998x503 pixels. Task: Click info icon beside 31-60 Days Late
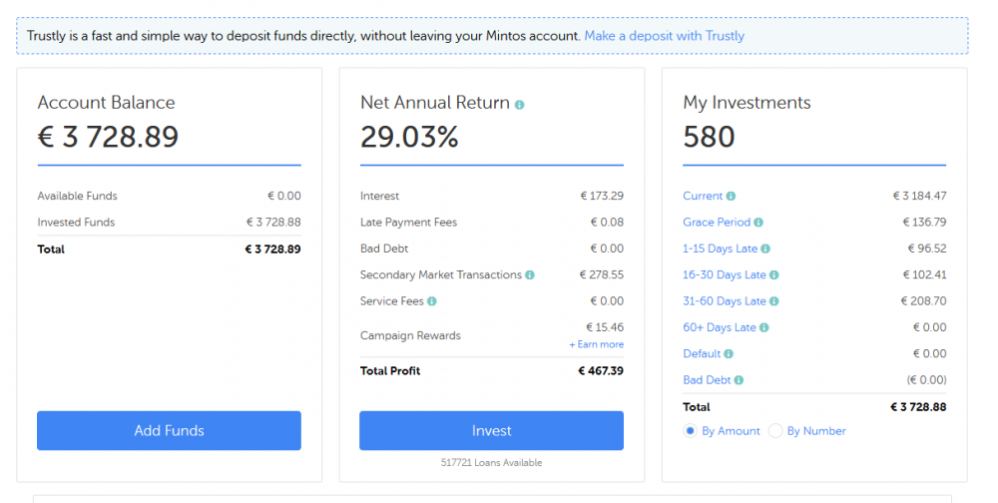774,301
